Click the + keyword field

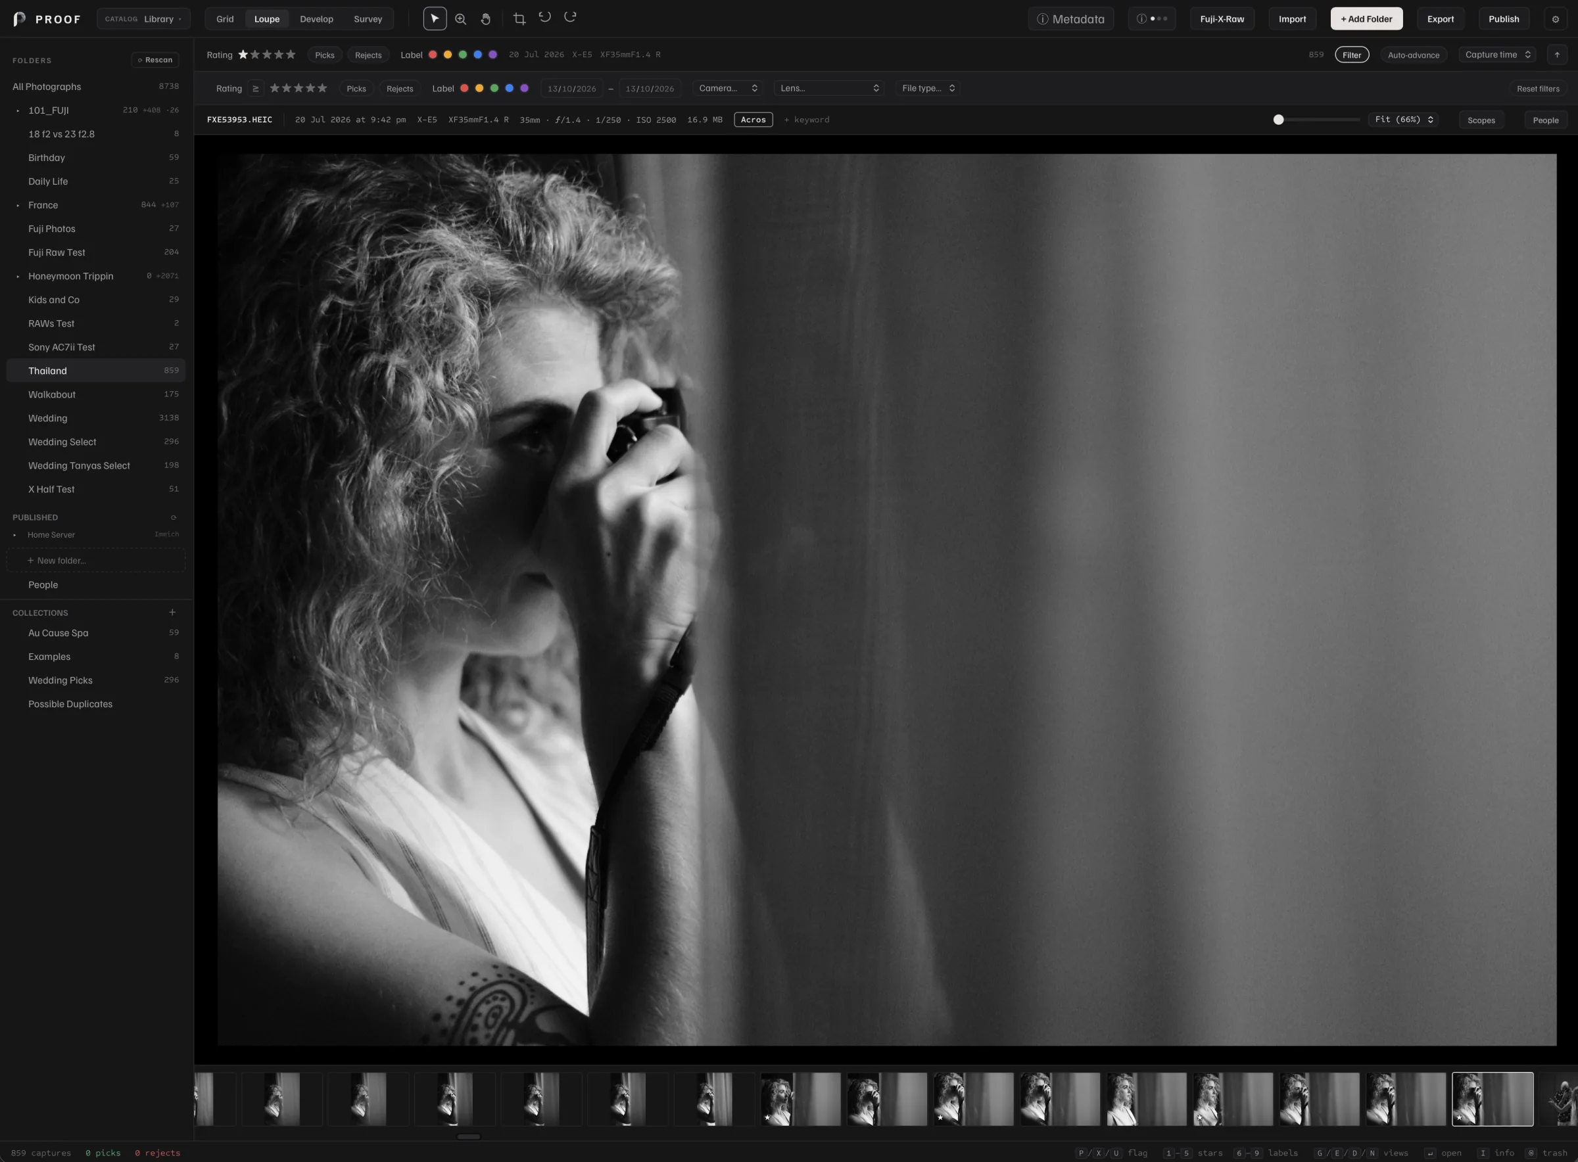pyautogui.click(x=807, y=120)
